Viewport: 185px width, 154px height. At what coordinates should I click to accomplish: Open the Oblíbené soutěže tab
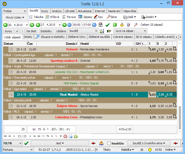99,37
